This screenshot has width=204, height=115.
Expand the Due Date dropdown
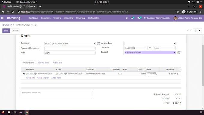(x=146, y=48)
